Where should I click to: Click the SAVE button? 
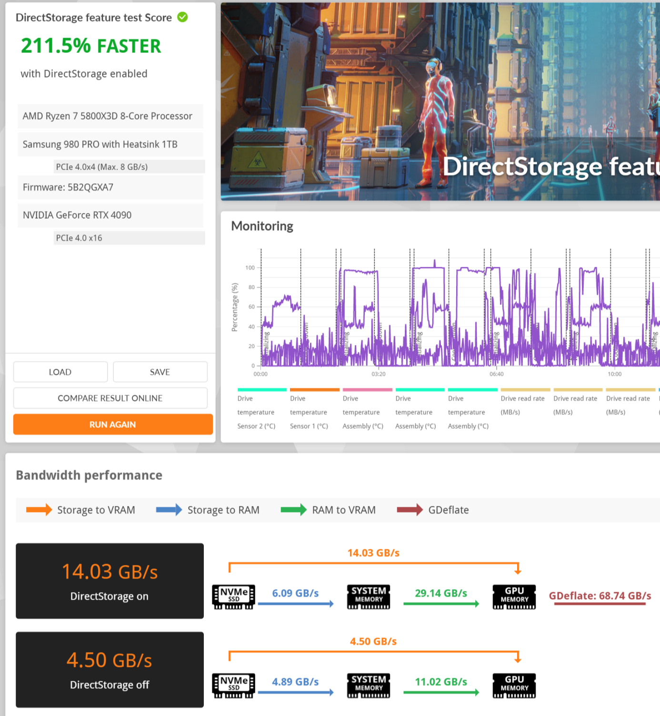coord(160,372)
